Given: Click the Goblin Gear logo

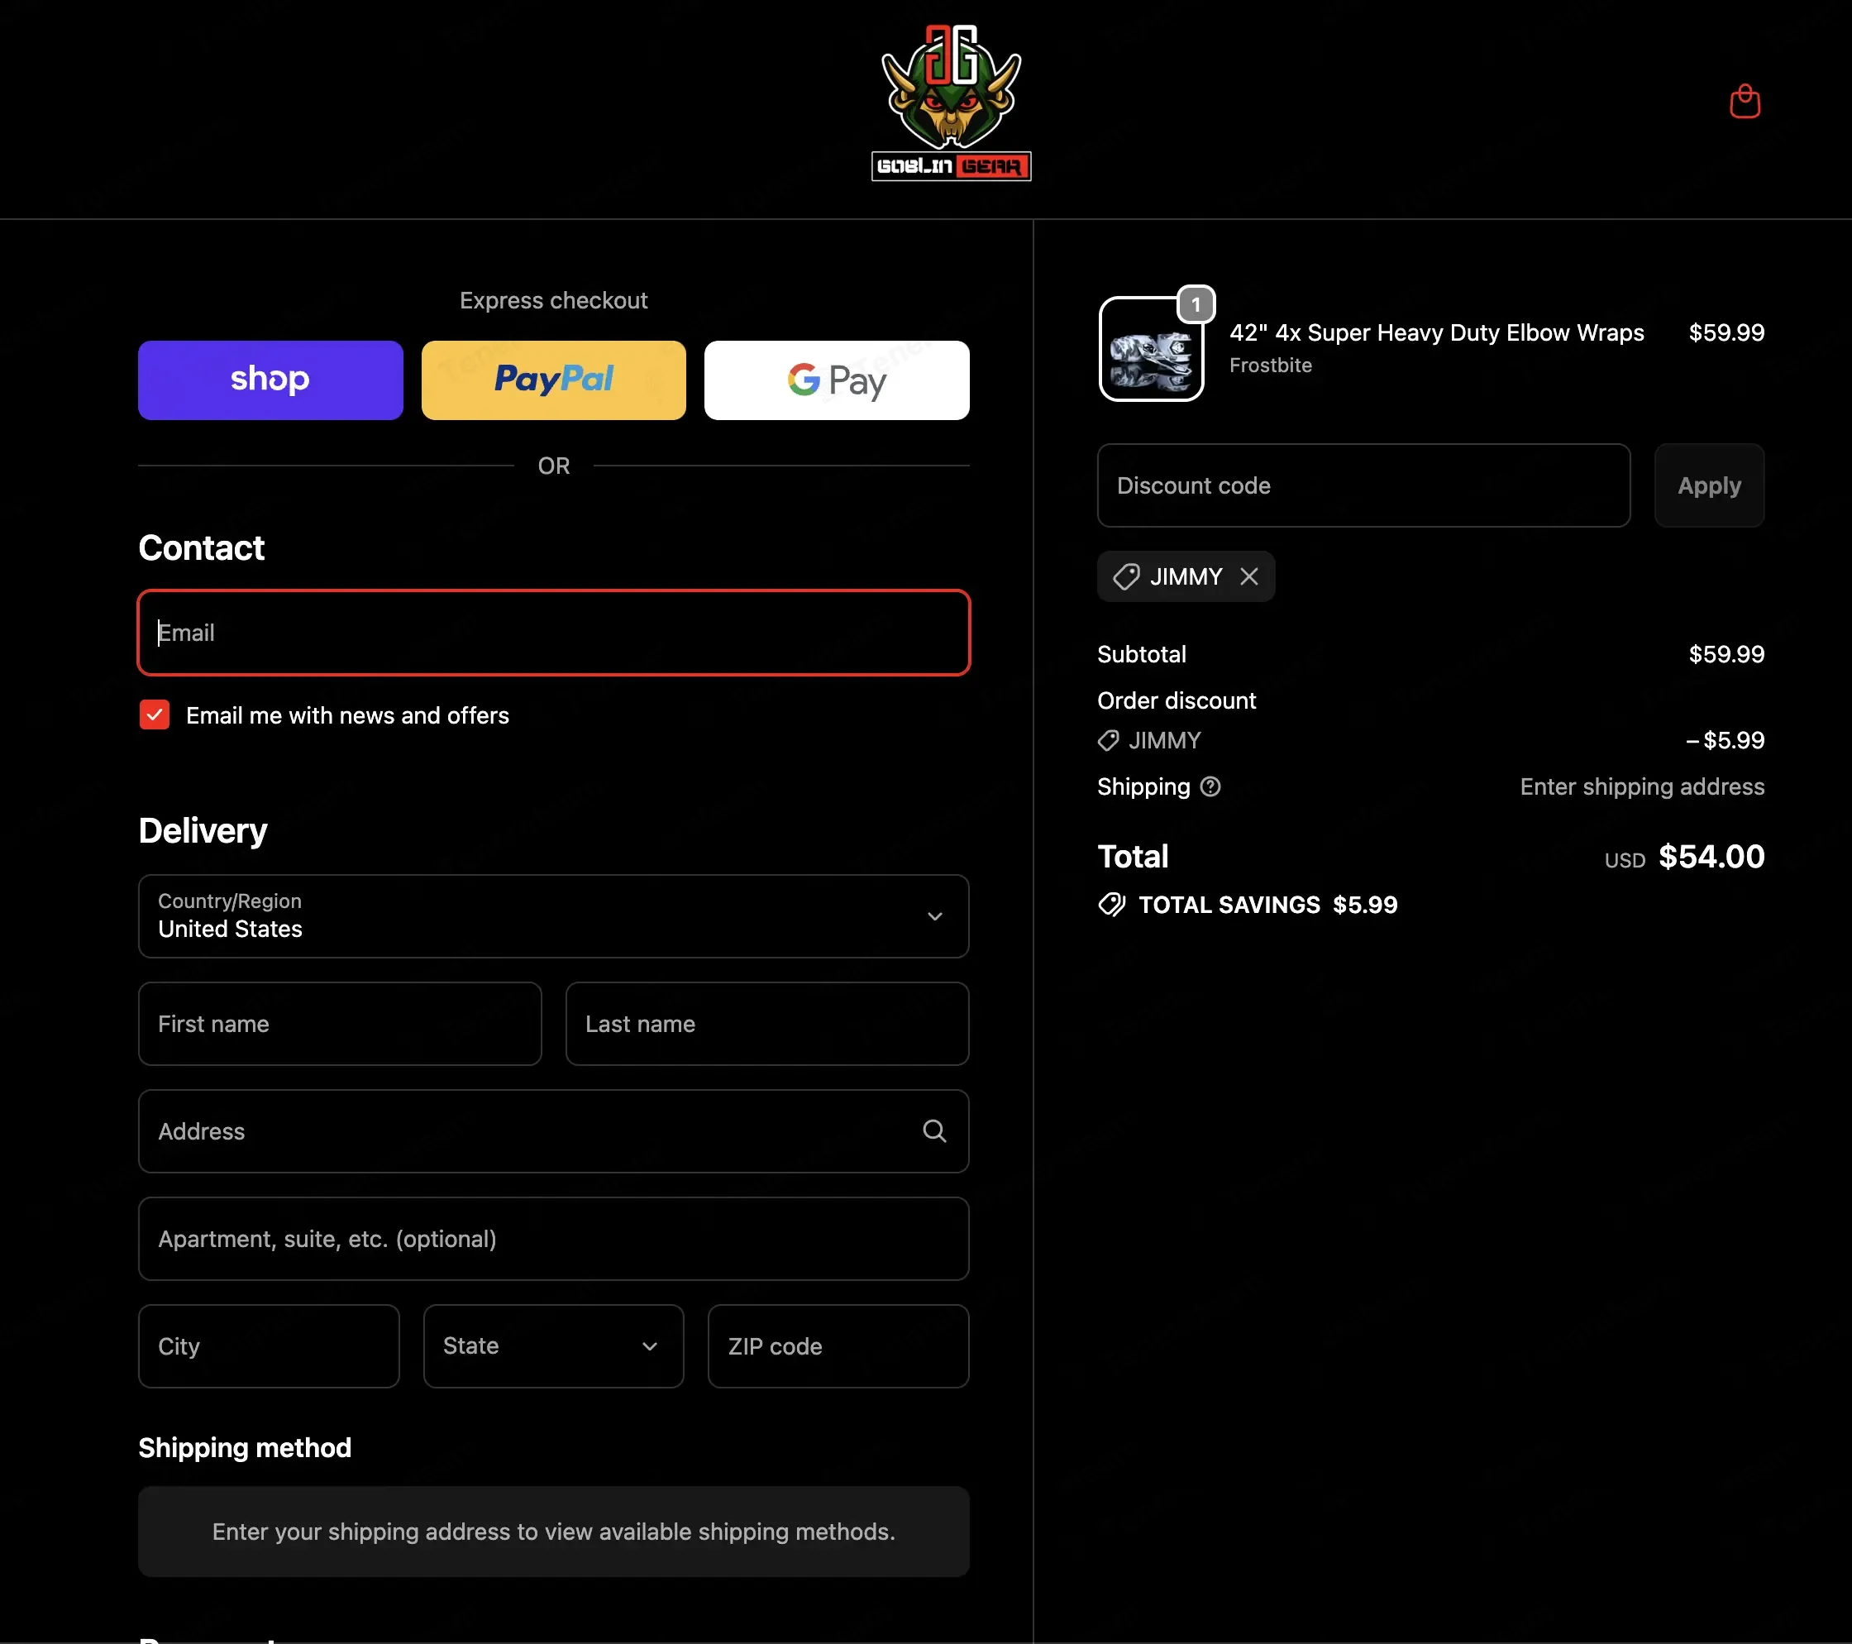Looking at the screenshot, I should point(951,103).
